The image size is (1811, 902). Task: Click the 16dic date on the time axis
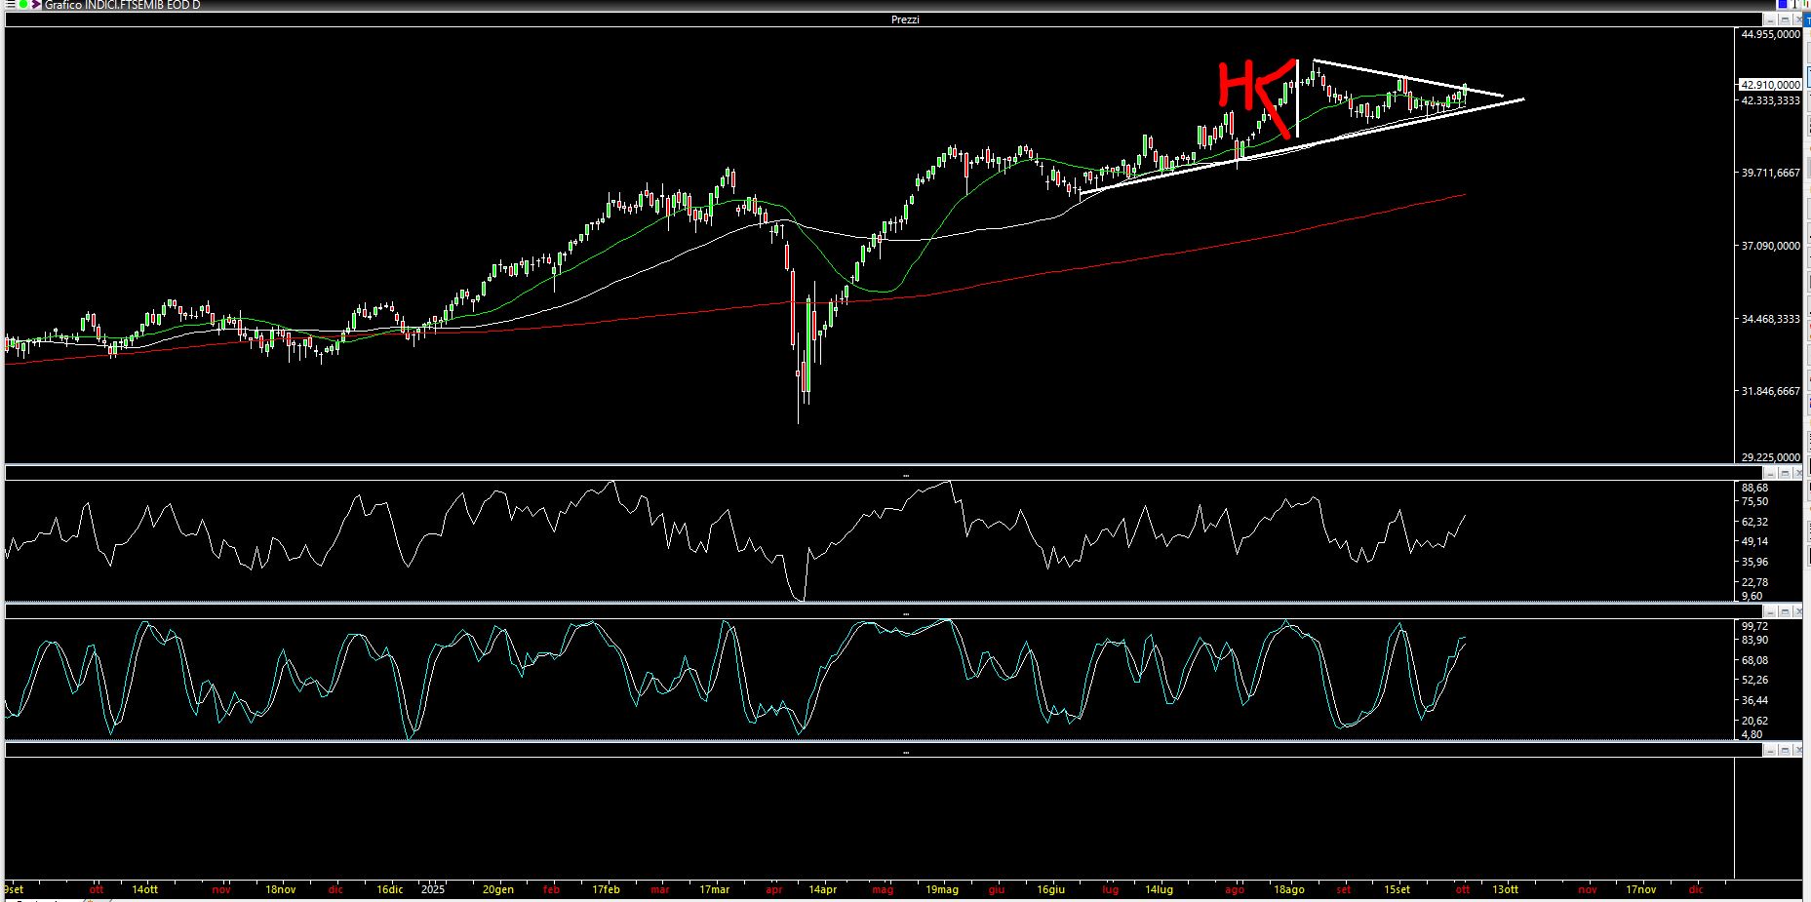click(390, 889)
